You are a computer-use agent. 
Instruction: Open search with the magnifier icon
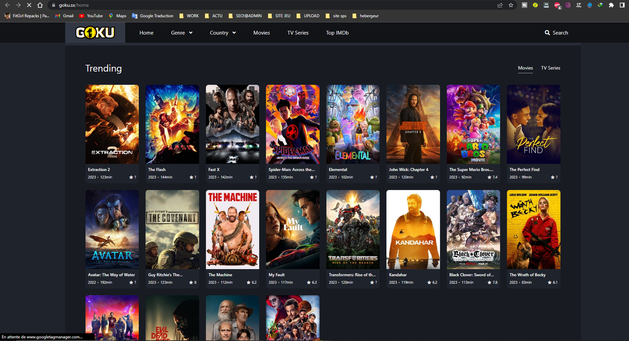[x=547, y=33]
